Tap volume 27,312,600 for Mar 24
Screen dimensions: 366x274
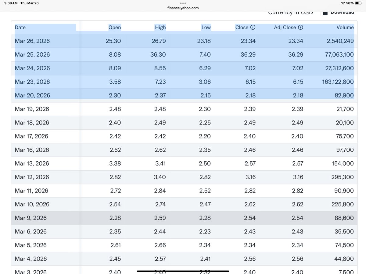pos(339,68)
